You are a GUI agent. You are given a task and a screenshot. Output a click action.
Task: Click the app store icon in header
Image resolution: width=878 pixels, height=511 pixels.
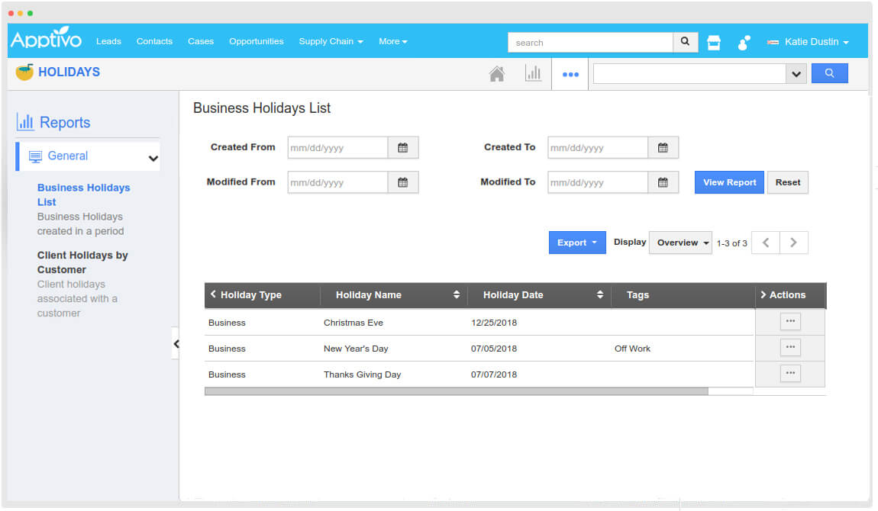pos(714,43)
